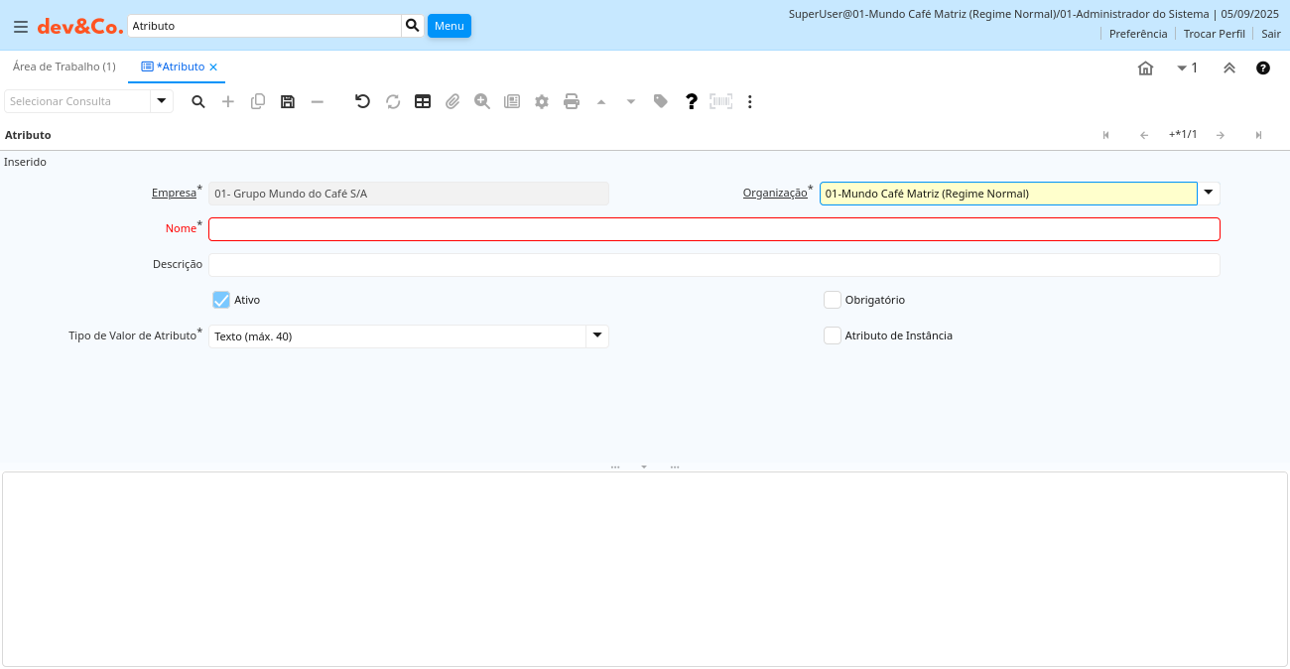The width and height of the screenshot is (1290, 669).
Task: Open attachments paperclip icon
Action: pyautogui.click(x=452, y=101)
